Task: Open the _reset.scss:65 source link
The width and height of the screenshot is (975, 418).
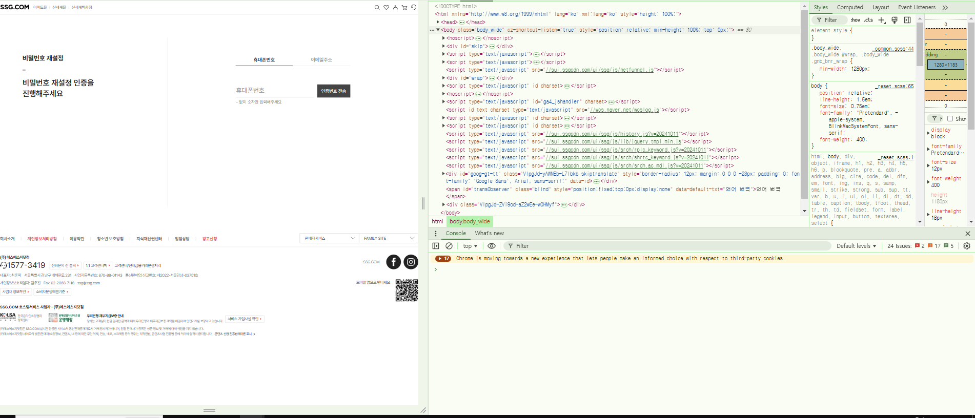Action: tap(896, 86)
